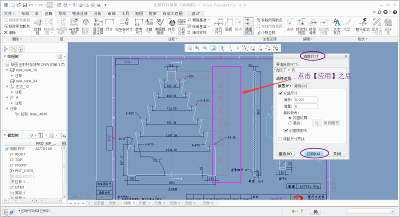Viewport: 400px width, 217px height.
Task: Open a file with the folder icon
Action: (18, 5)
